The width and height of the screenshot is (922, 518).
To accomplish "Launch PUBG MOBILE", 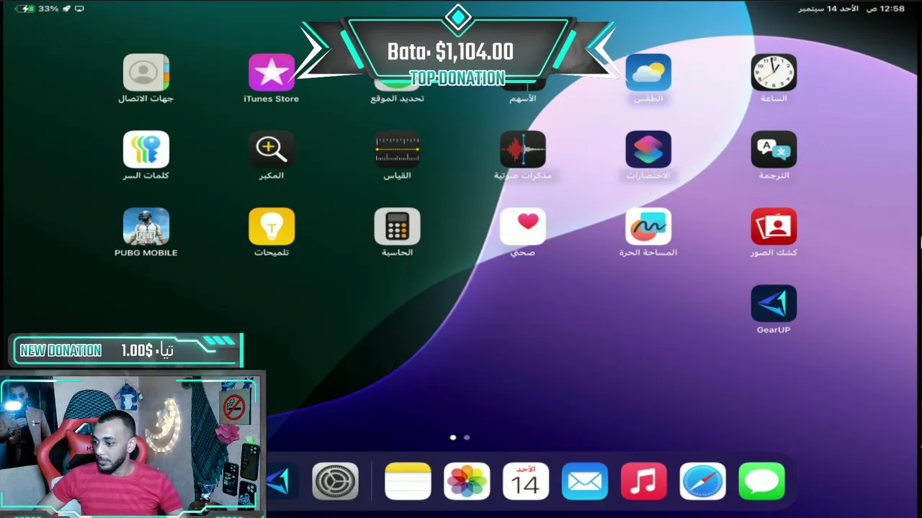I will (146, 226).
